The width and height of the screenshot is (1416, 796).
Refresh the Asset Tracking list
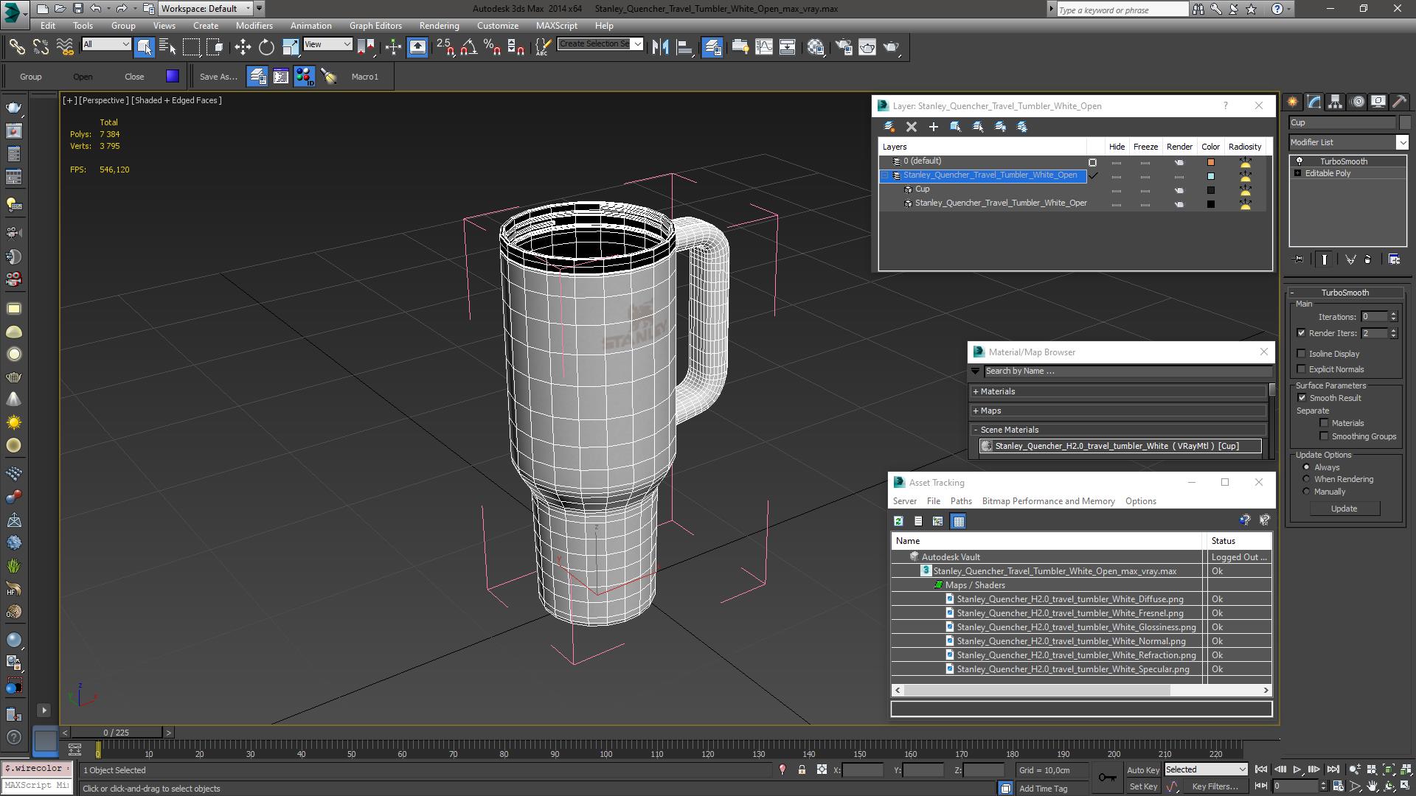tap(898, 521)
